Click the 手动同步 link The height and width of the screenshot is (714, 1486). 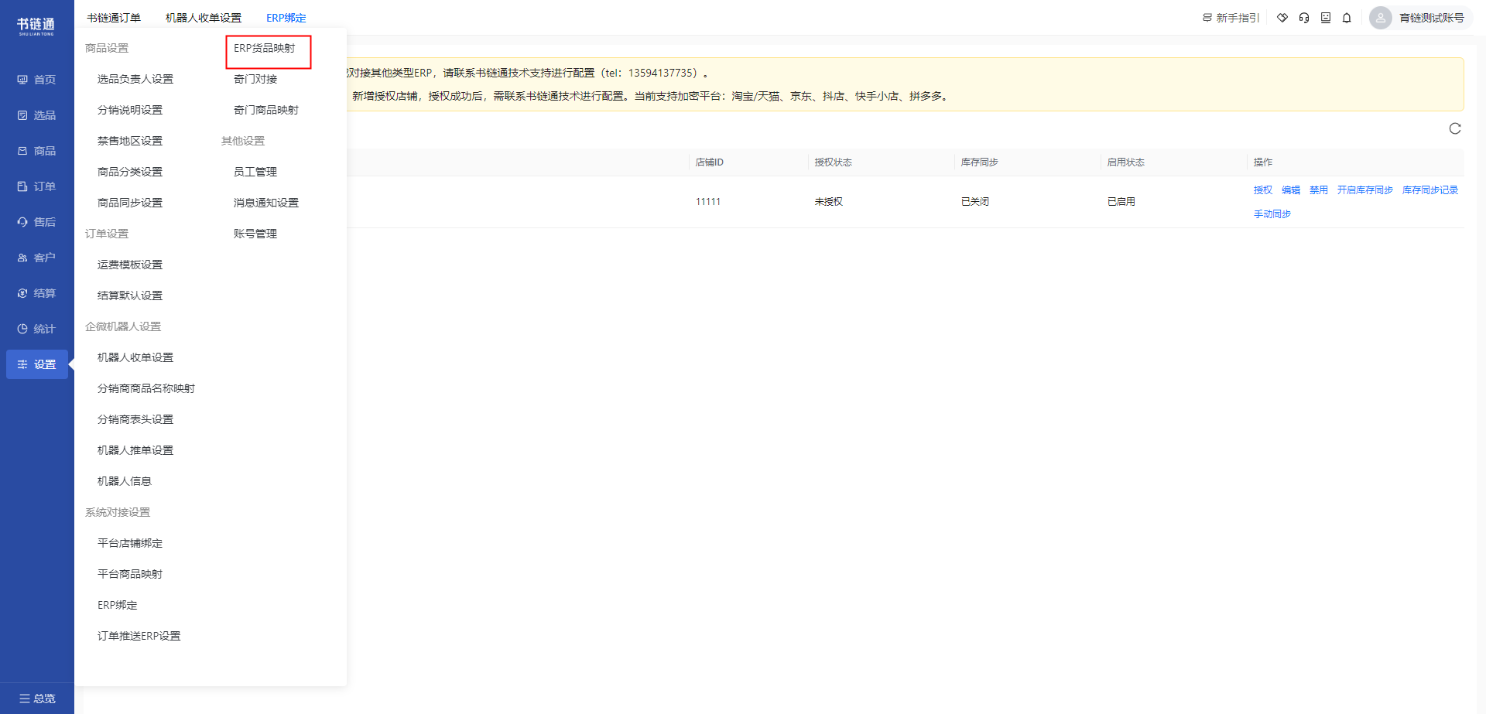pos(1272,214)
